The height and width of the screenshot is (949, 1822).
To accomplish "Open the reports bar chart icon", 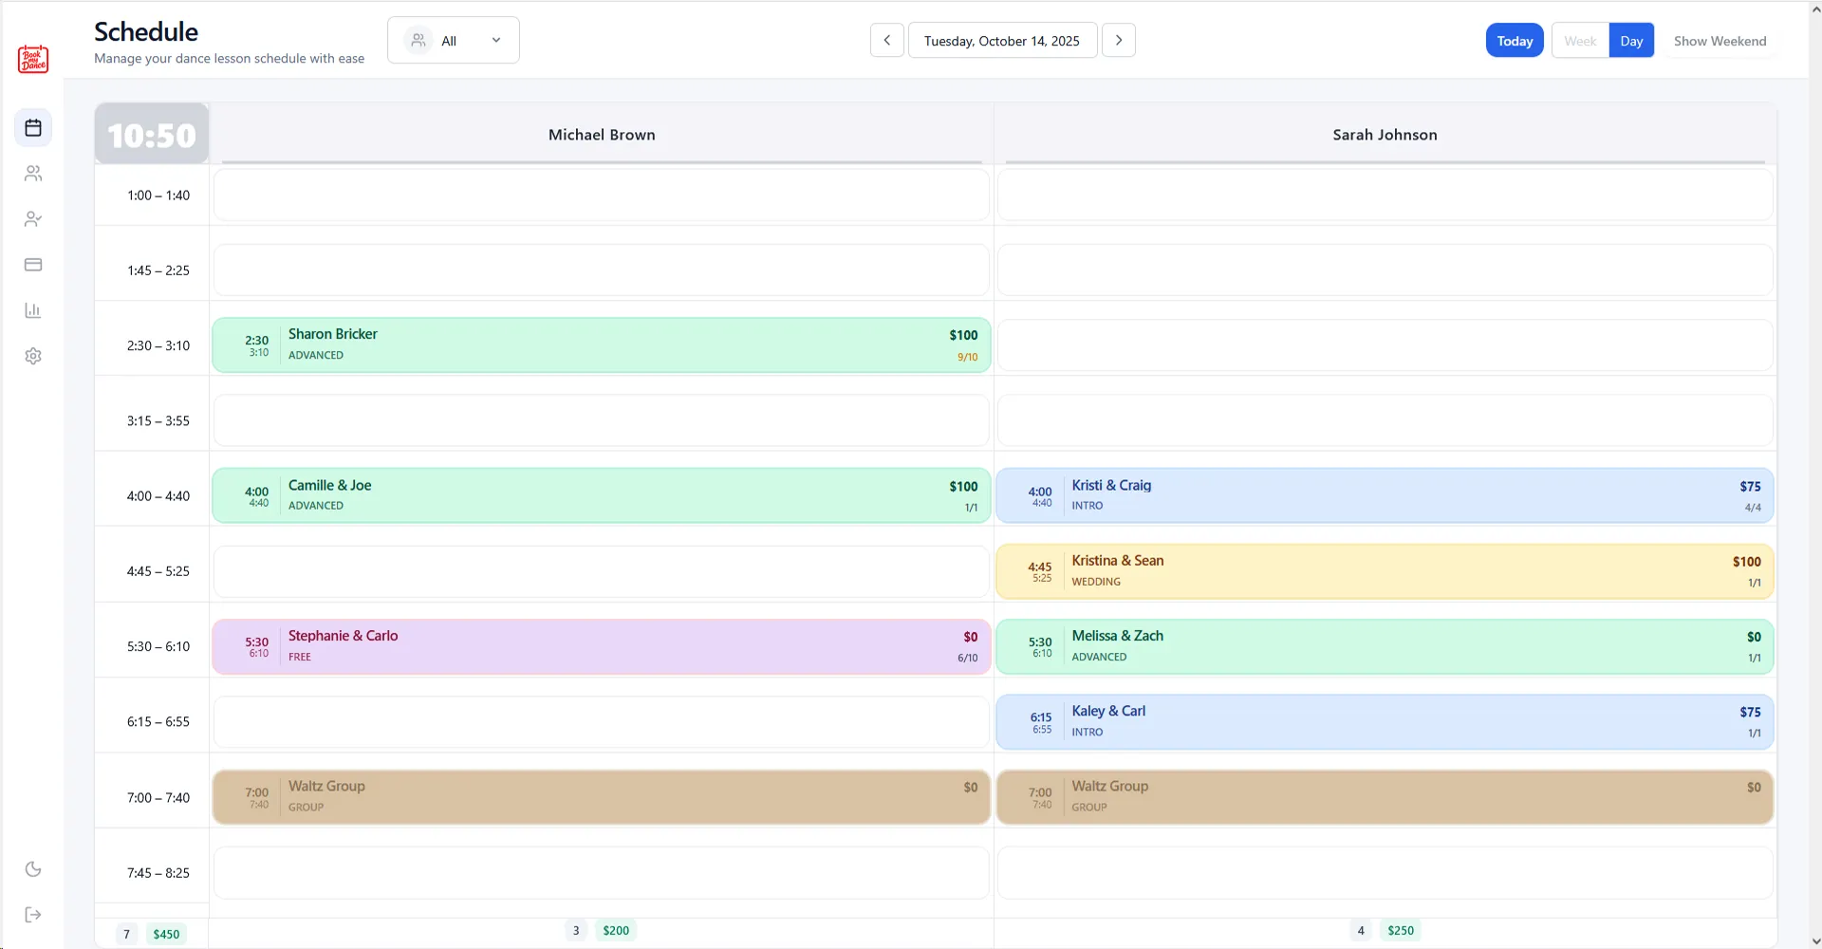I will tap(33, 310).
